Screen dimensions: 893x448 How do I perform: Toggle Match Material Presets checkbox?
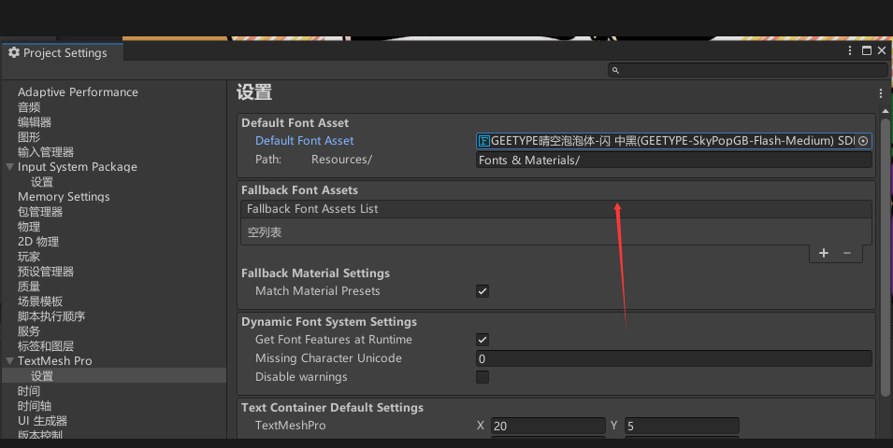[x=483, y=291]
